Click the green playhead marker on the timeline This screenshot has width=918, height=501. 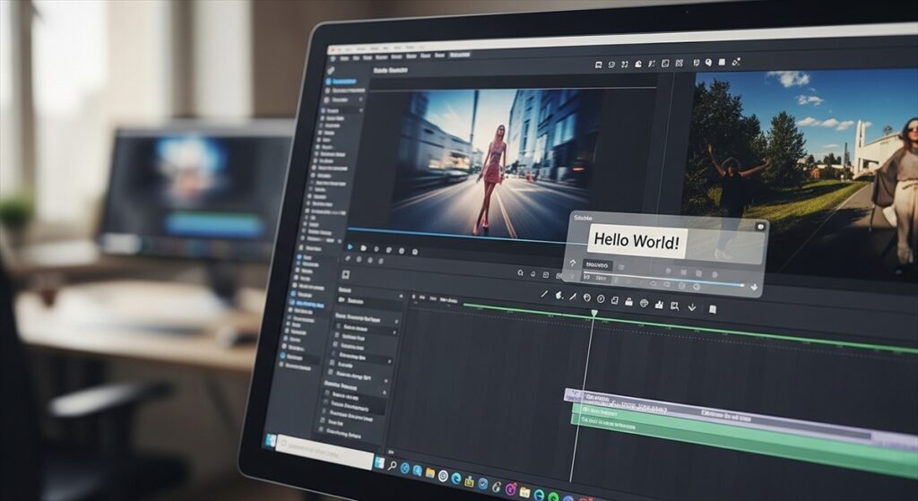coord(593,313)
